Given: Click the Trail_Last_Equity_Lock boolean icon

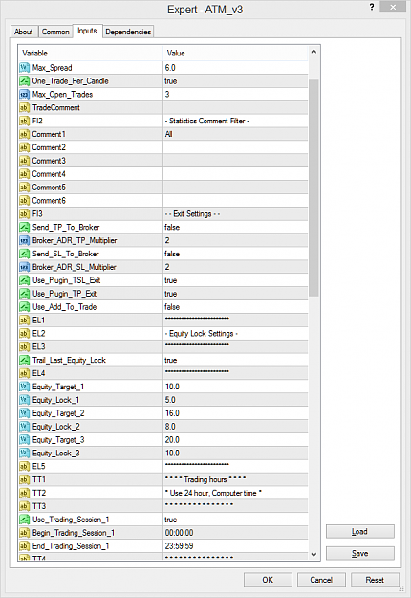Looking at the screenshot, I should pyautogui.click(x=25, y=360).
